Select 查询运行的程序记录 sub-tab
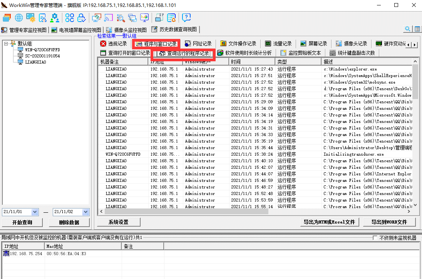Image resolution: width=422 pixels, height=279 pixels. 184,54
